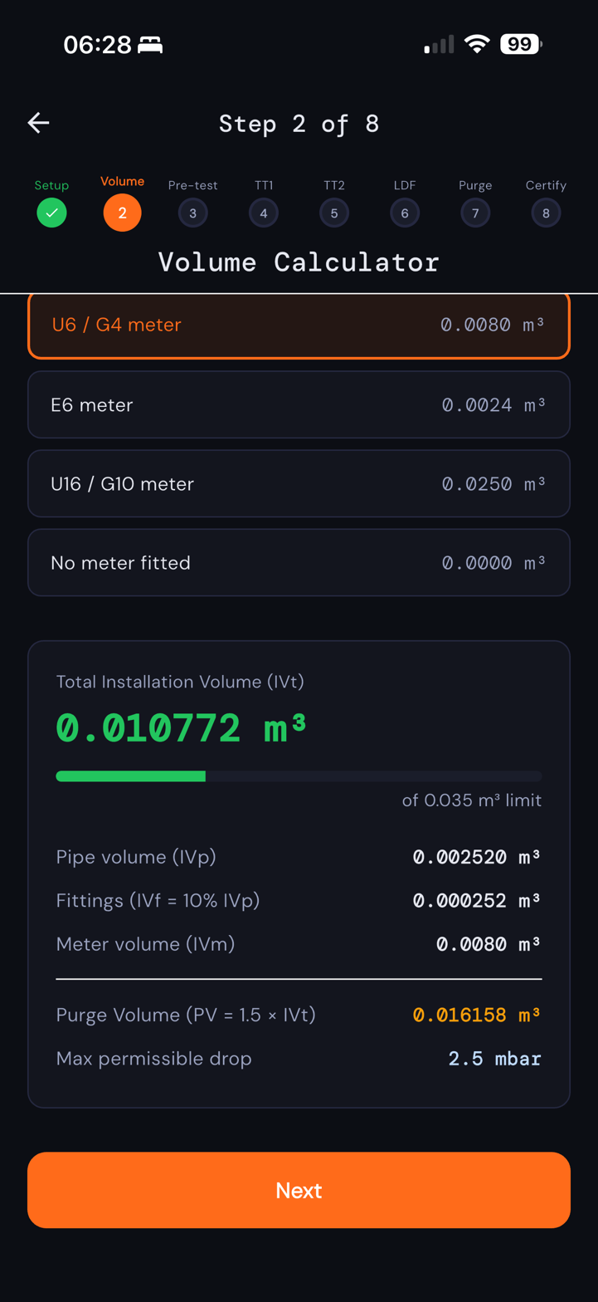Screen dimensions: 598x1302
Task: Go to Pre-test step 3 circle
Action: pyautogui.click(x=192, y=213)
